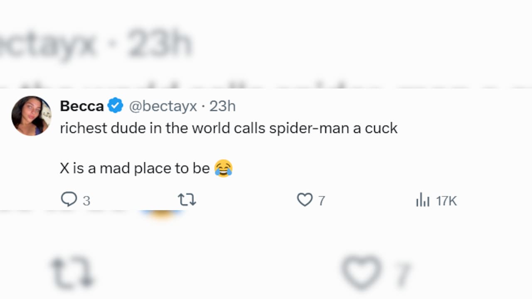Screen dimensions: 532x299
Task: Open the tweet via the 23h timestamp
Action: click(222, 106)
